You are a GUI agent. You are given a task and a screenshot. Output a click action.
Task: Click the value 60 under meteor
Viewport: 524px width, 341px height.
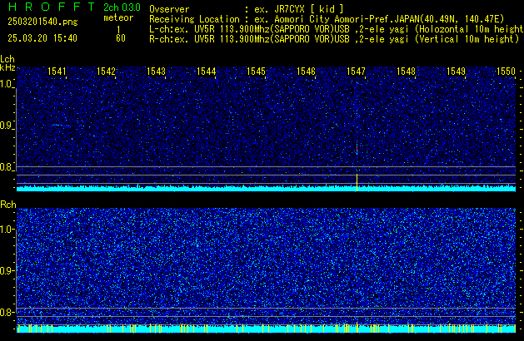click(x=121, y=38)
